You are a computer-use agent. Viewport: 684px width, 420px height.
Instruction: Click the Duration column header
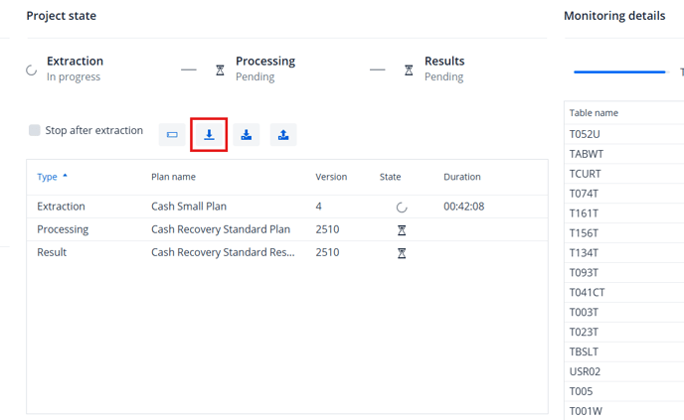(461, 177)
